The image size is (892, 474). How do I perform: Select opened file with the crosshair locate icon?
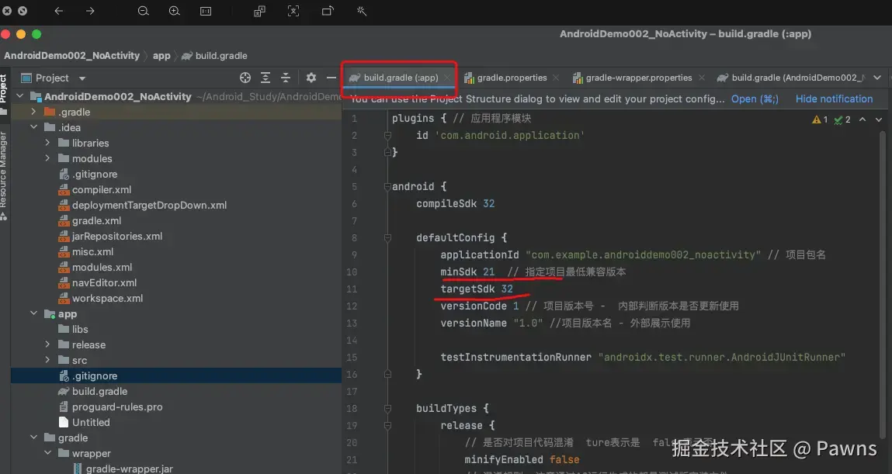[245, 78]
